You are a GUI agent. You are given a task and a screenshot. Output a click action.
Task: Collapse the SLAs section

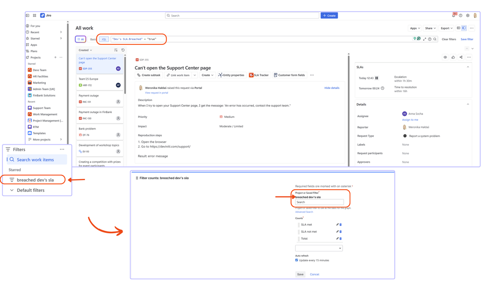[468, 67]
